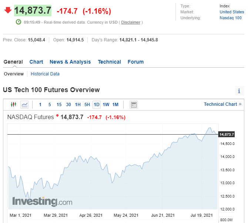Click the Investing.com watermark logo
The image size is (248, 223).
[x=42, y=202]
